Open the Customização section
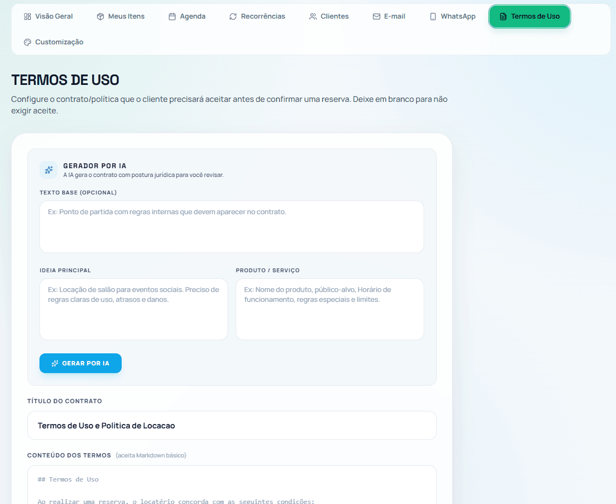Screen dimensions: 616x504 [53, 42]
